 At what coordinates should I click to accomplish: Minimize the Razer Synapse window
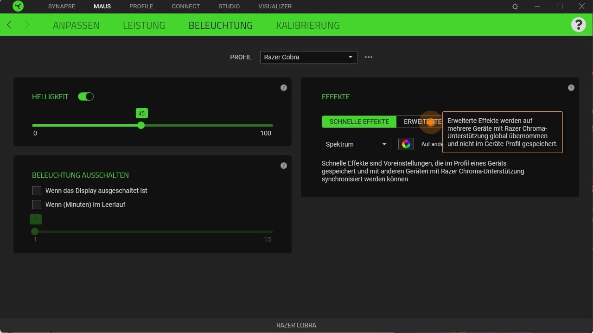537,6
